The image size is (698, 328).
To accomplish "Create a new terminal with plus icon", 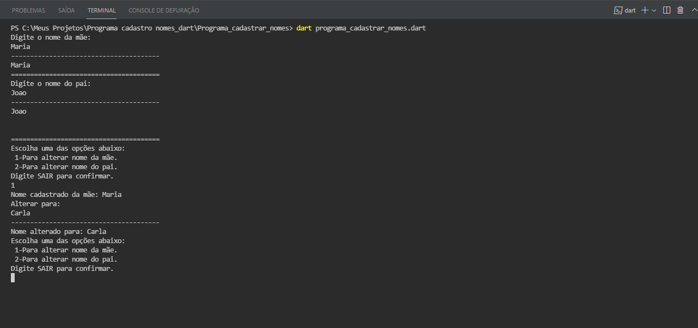I will point(645,10).
